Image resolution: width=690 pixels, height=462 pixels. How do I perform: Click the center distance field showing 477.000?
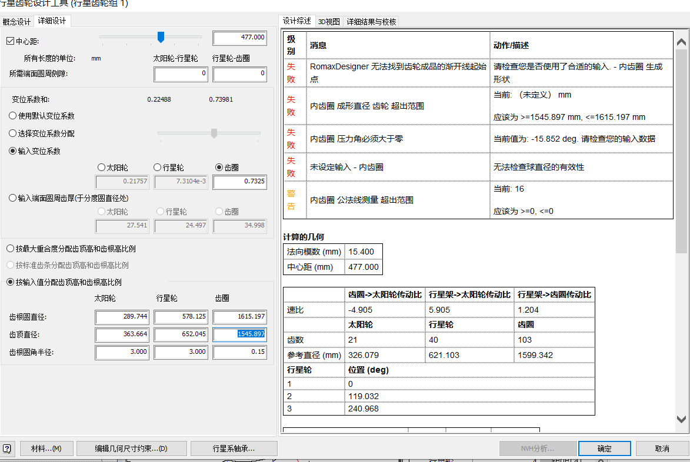coord(240,38)
